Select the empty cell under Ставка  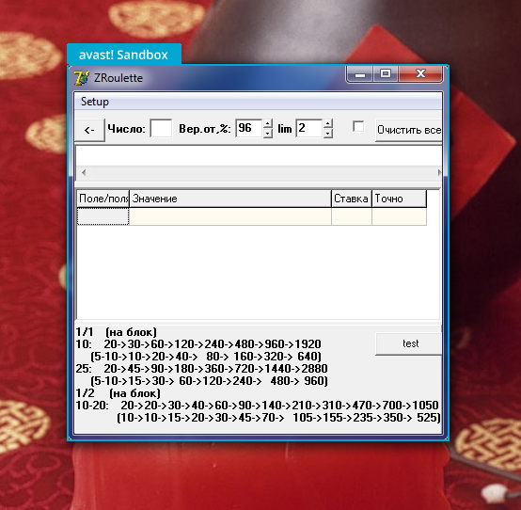[x=352, y=216]
